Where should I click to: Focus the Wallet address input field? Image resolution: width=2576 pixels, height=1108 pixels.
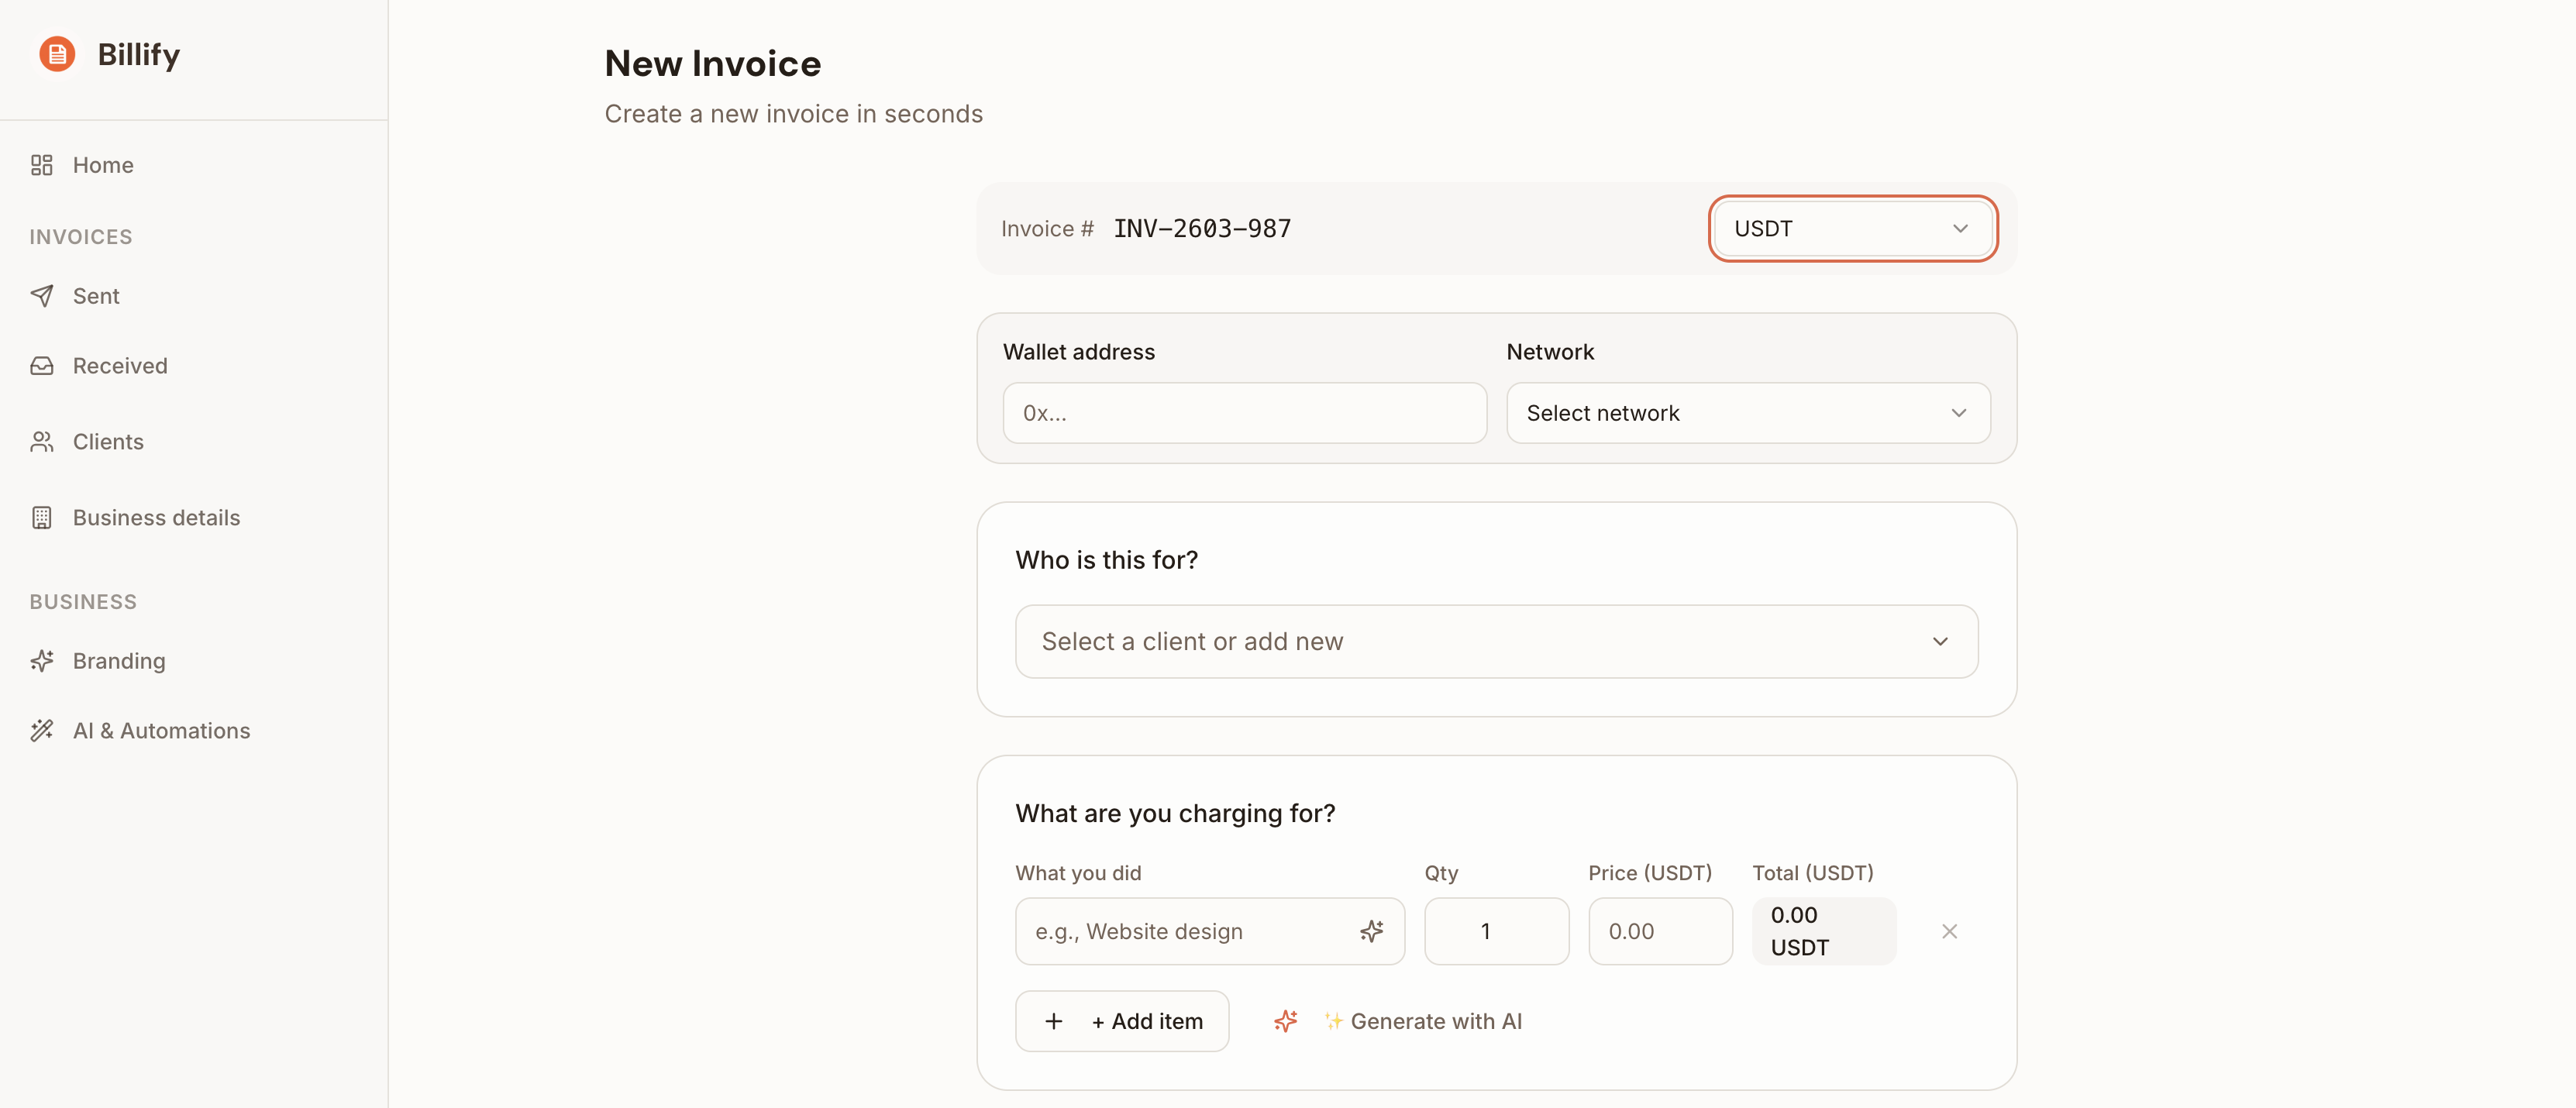coord(1244,413)
